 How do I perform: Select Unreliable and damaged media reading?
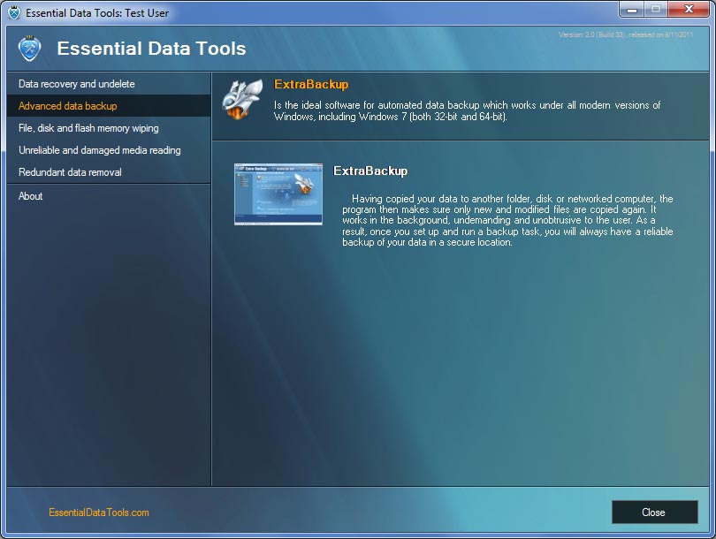pos(109,150)
